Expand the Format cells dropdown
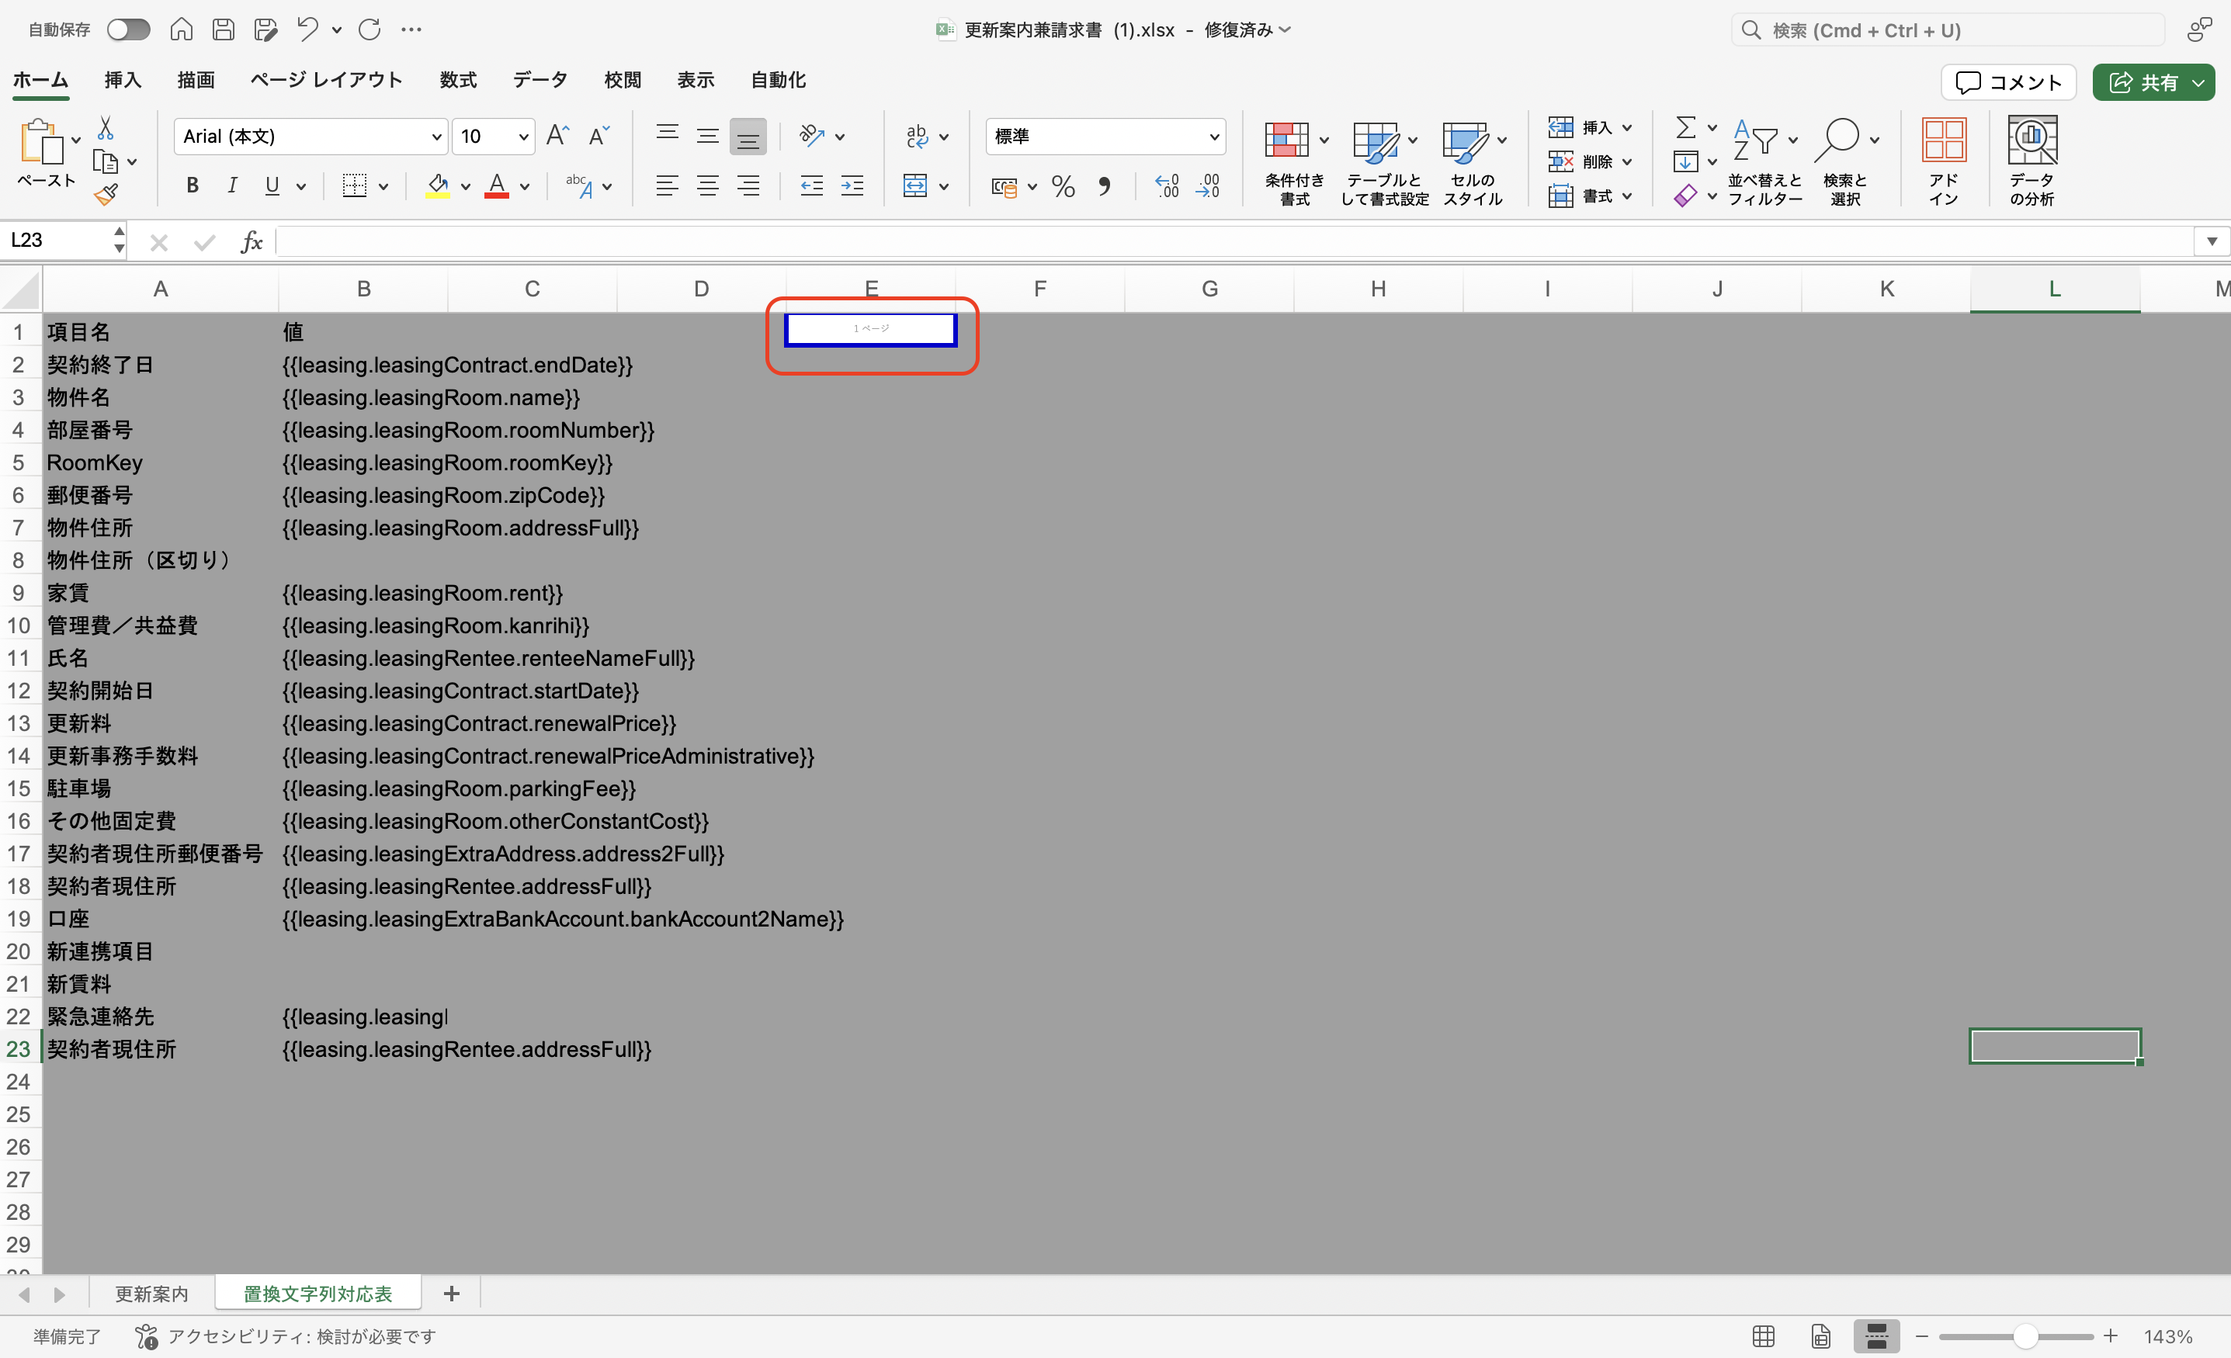This screenshot has height=1358, width=2231. 1627,196
